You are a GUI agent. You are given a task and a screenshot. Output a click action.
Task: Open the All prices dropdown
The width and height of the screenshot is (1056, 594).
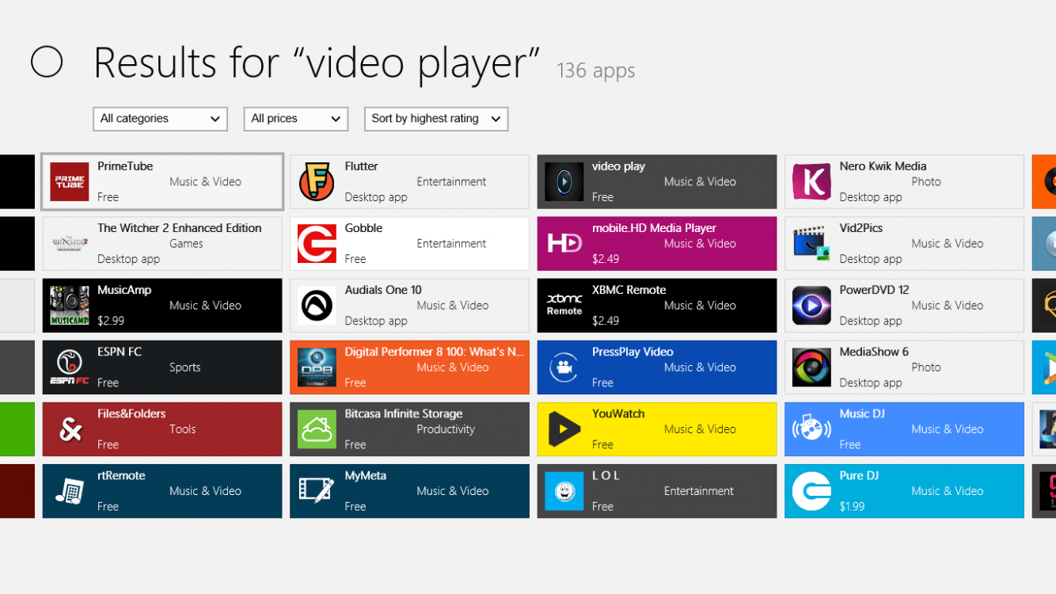(x=296, y=119)
